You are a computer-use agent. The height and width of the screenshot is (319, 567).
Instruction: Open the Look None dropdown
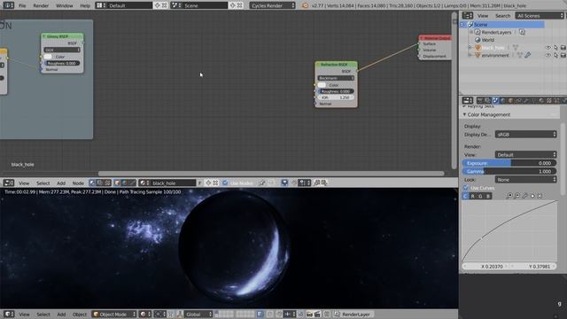pos(525,179)
